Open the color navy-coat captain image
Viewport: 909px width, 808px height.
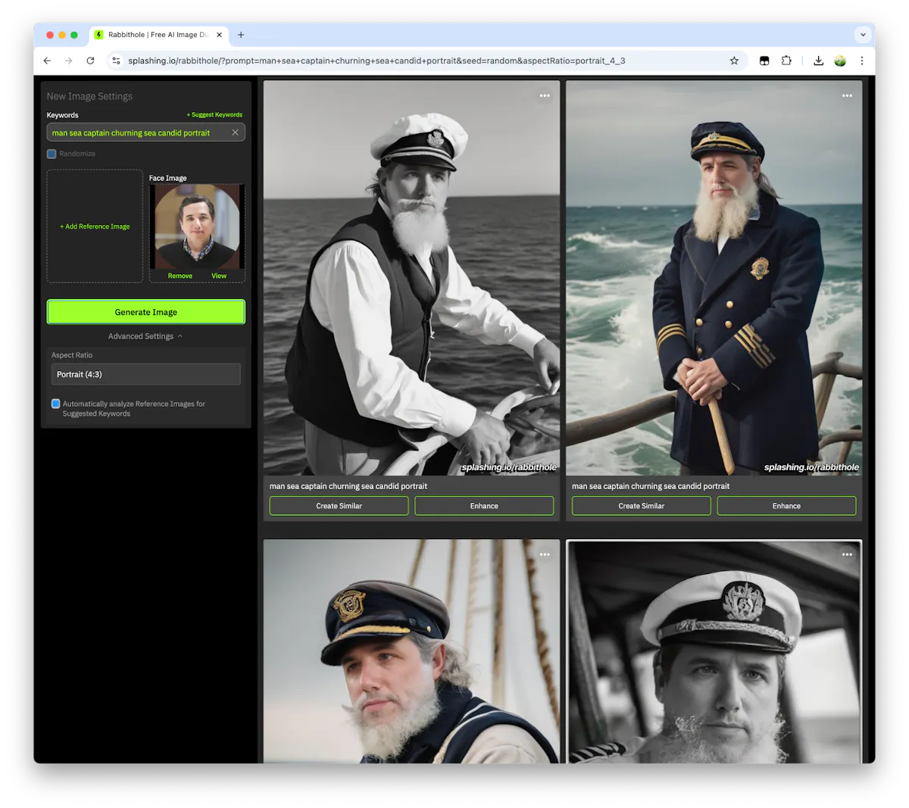(x=714, y=278)
